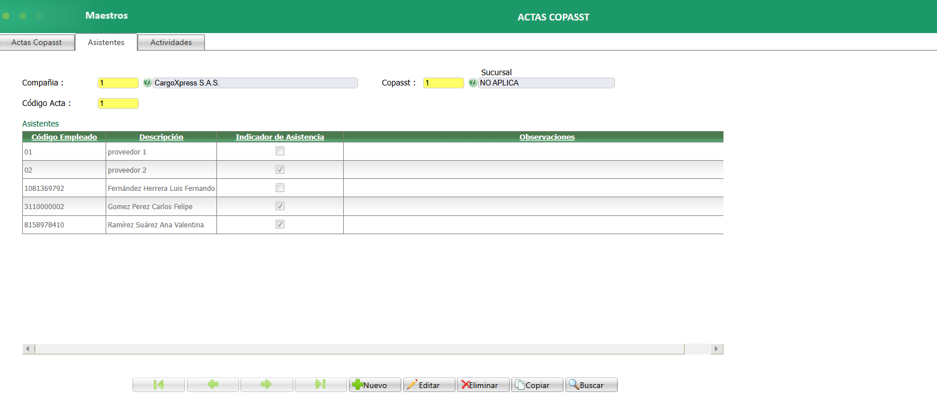
Task: Click Observaciones cell for proveedor 1 row
Action: pos(533,152)
